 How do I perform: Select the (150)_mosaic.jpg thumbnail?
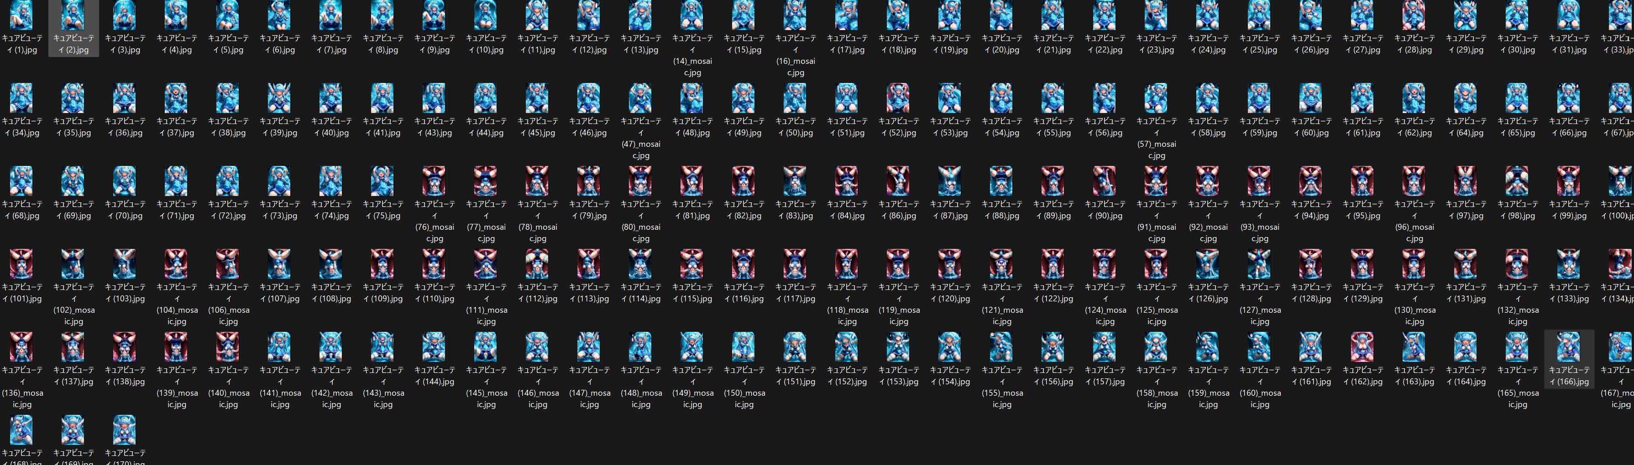[744, 346]
